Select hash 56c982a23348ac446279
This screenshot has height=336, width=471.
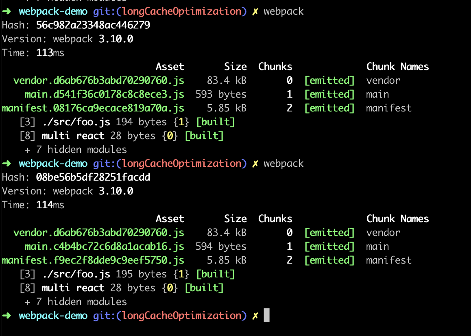point(93,25)
